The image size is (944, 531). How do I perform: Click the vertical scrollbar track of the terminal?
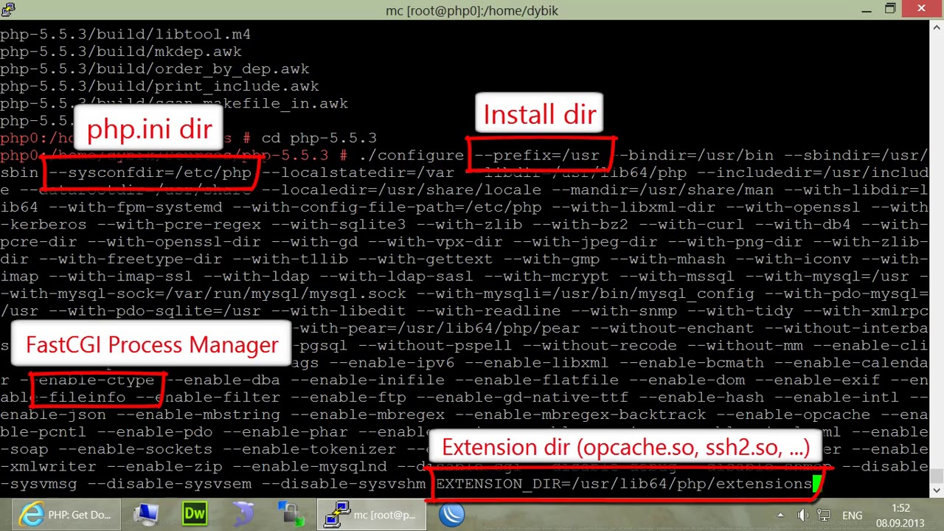(x=937, y=258)
